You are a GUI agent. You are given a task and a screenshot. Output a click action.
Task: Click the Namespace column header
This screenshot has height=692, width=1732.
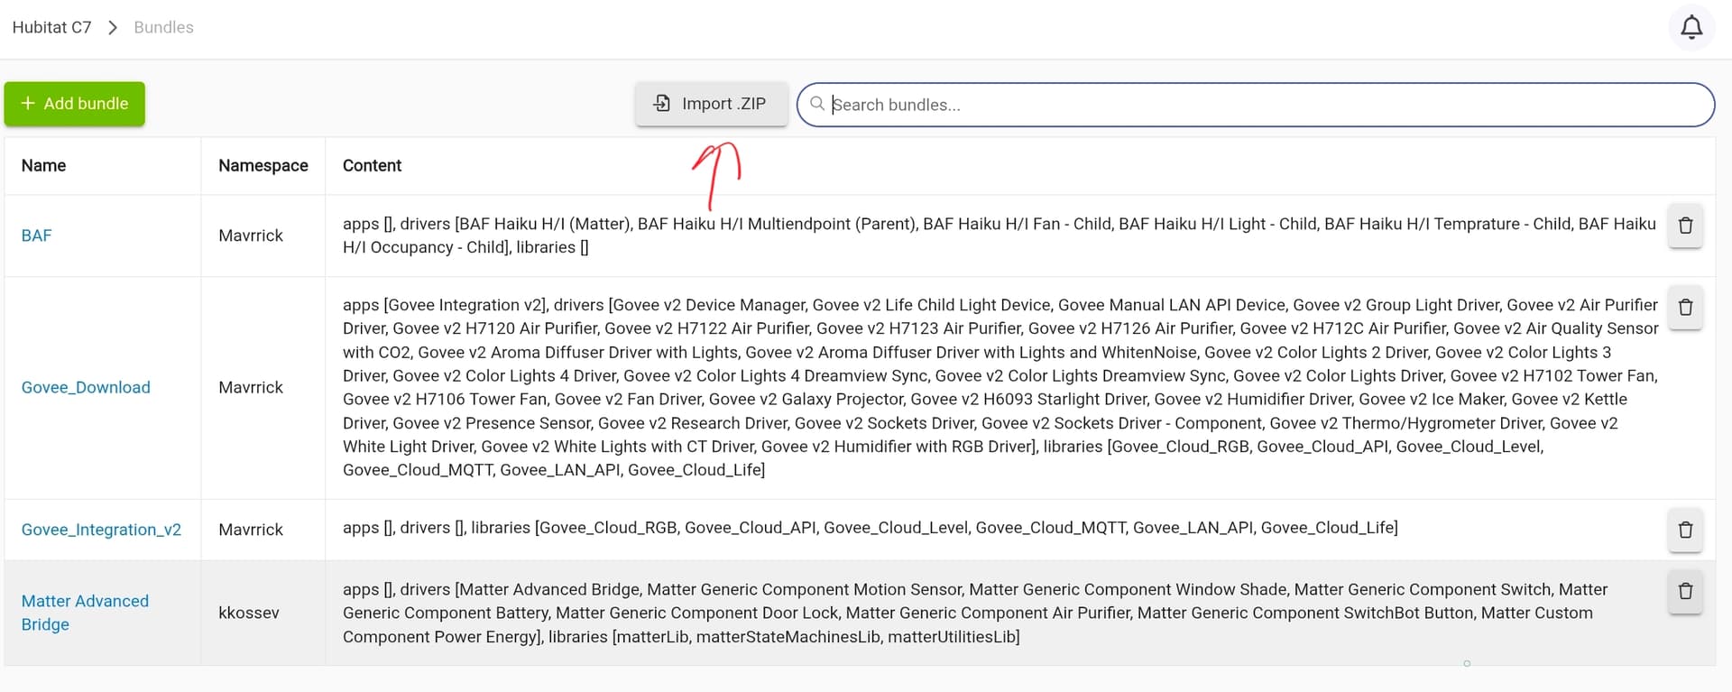point(263,165)
